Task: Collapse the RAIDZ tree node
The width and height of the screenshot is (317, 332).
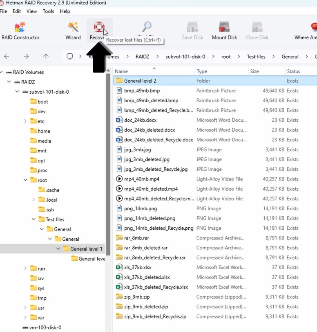Action: click(9, 82)
